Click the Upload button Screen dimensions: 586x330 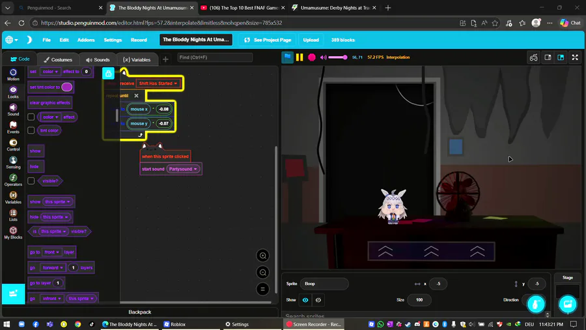click(311, 40)
